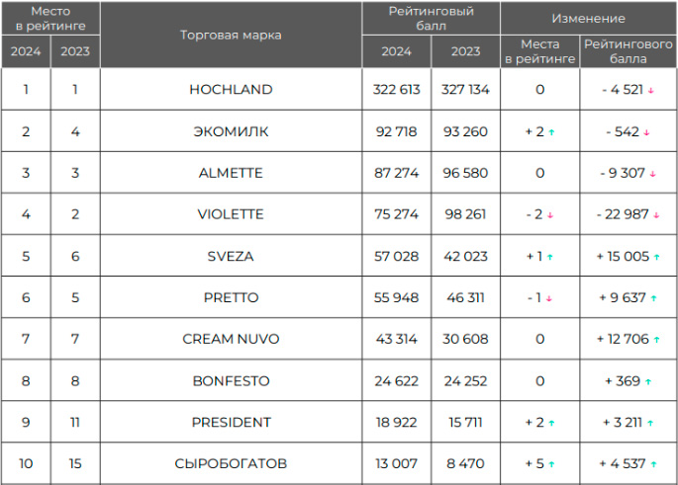
Task: Click the 2024 score 57 028 for SVEZA
Action: (397, 256)
